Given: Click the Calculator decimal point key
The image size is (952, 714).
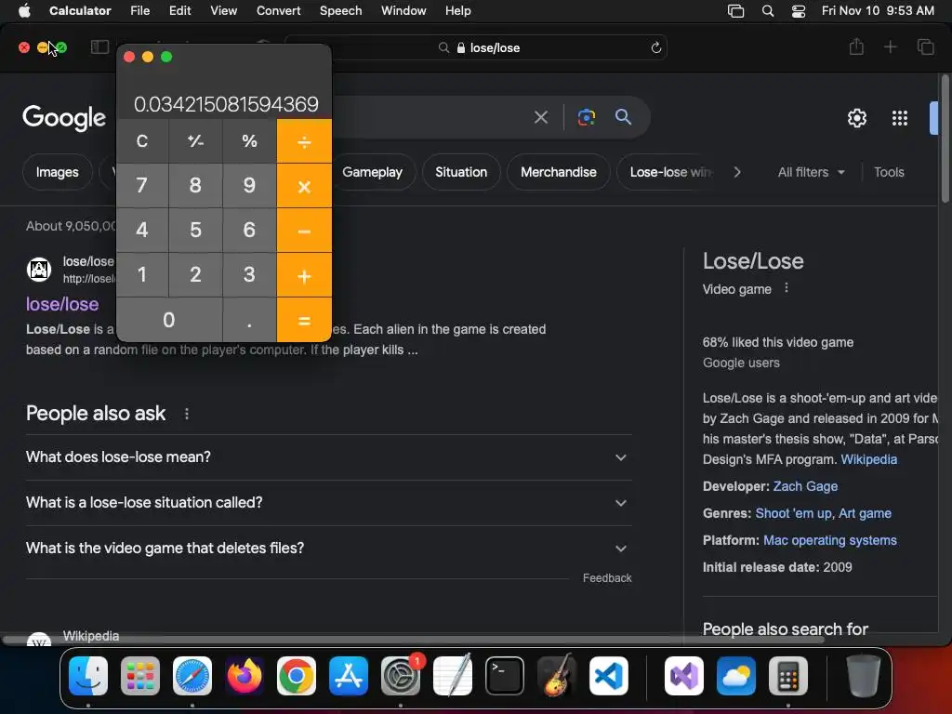Looking at the screenshot, I should click(x=249, y=320).
